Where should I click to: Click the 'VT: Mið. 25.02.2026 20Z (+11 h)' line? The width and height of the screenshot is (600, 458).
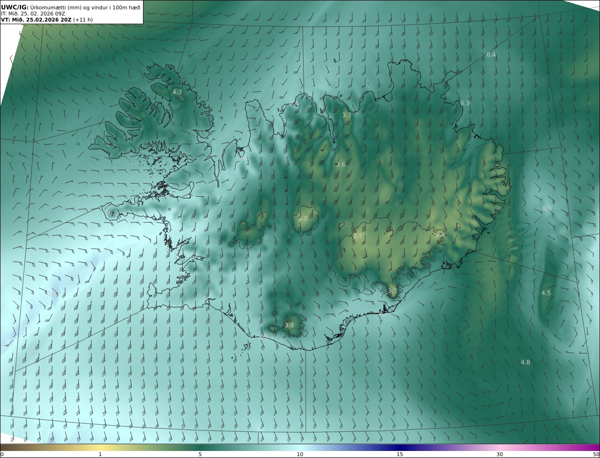pyautogui.click(x=47, y=20)
